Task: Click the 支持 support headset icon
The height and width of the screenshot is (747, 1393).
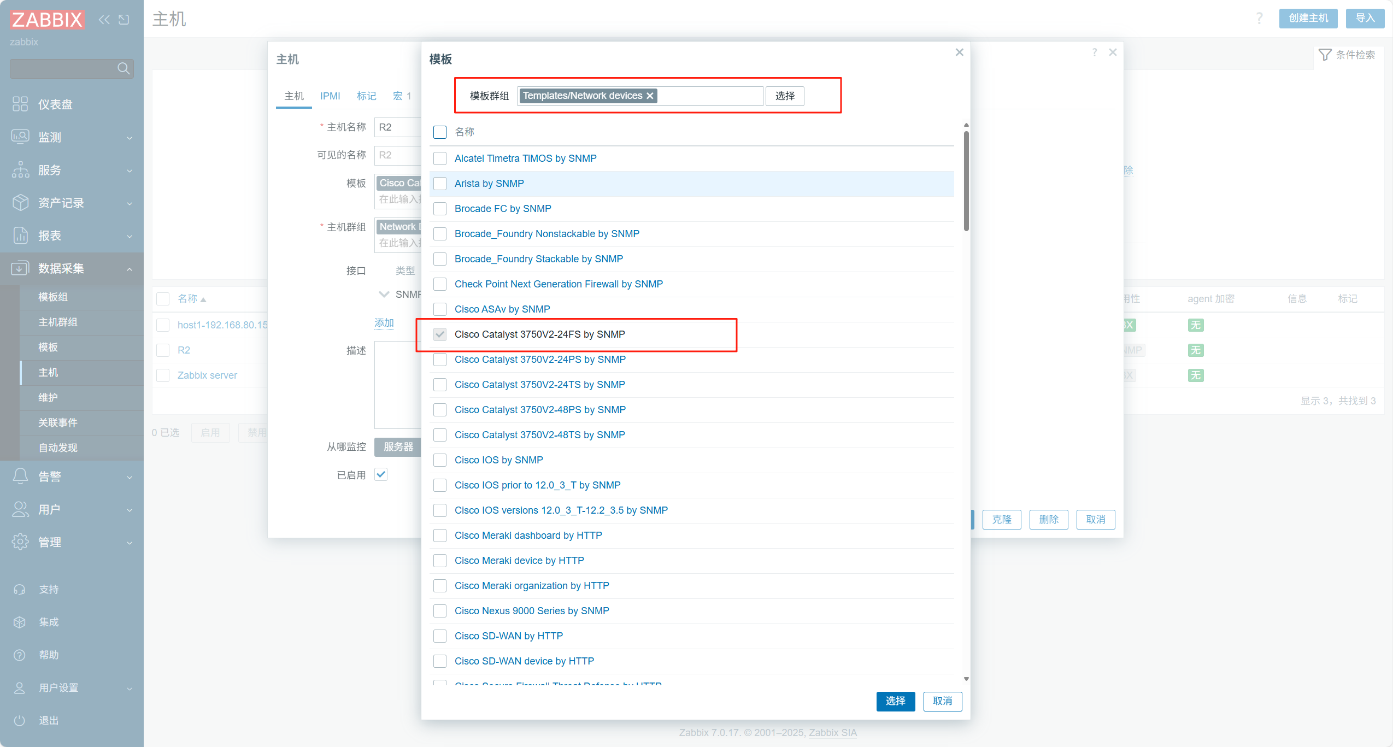Action: (x=20, y=590)
